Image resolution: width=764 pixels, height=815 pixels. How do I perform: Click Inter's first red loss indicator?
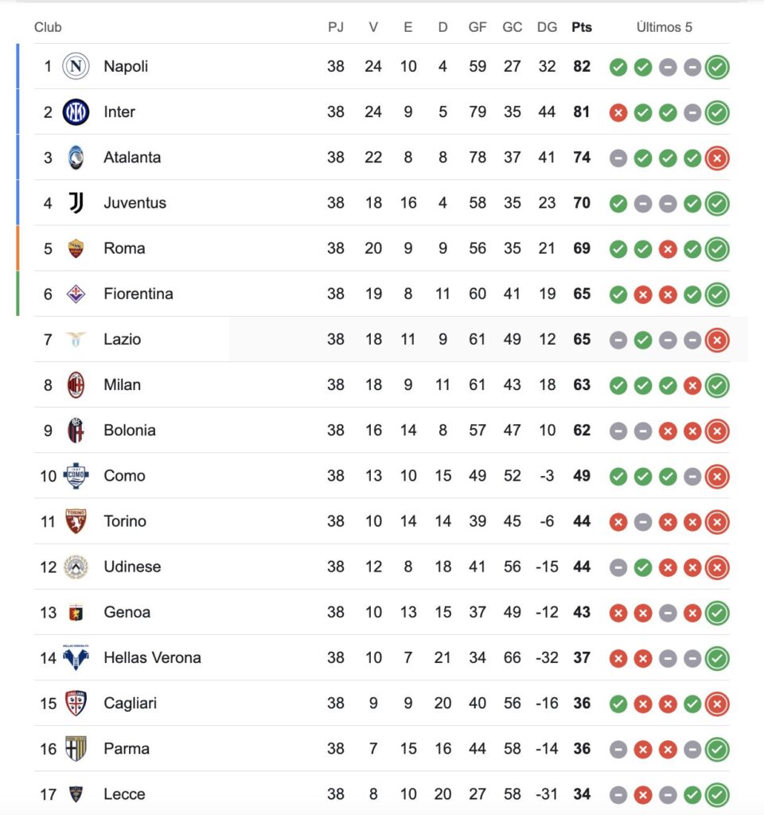pyautogui.click(x=618, y=113)
